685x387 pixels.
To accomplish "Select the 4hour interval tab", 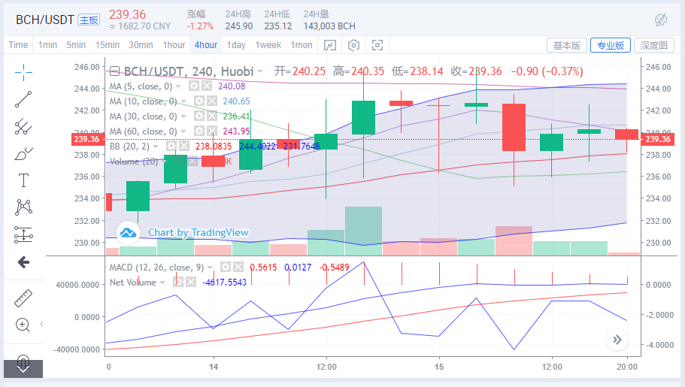I will (x=206, y=45).
